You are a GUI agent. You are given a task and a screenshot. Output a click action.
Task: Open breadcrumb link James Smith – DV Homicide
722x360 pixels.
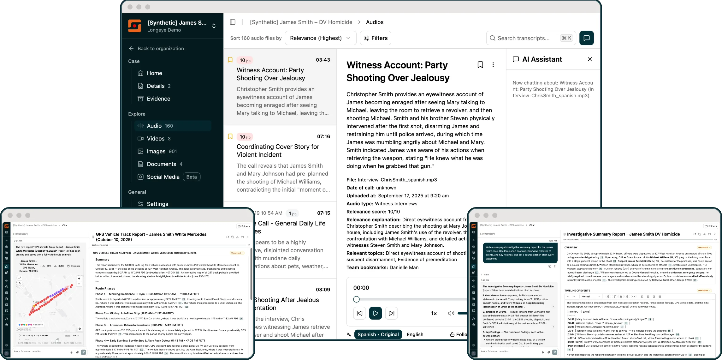(301, 22)
